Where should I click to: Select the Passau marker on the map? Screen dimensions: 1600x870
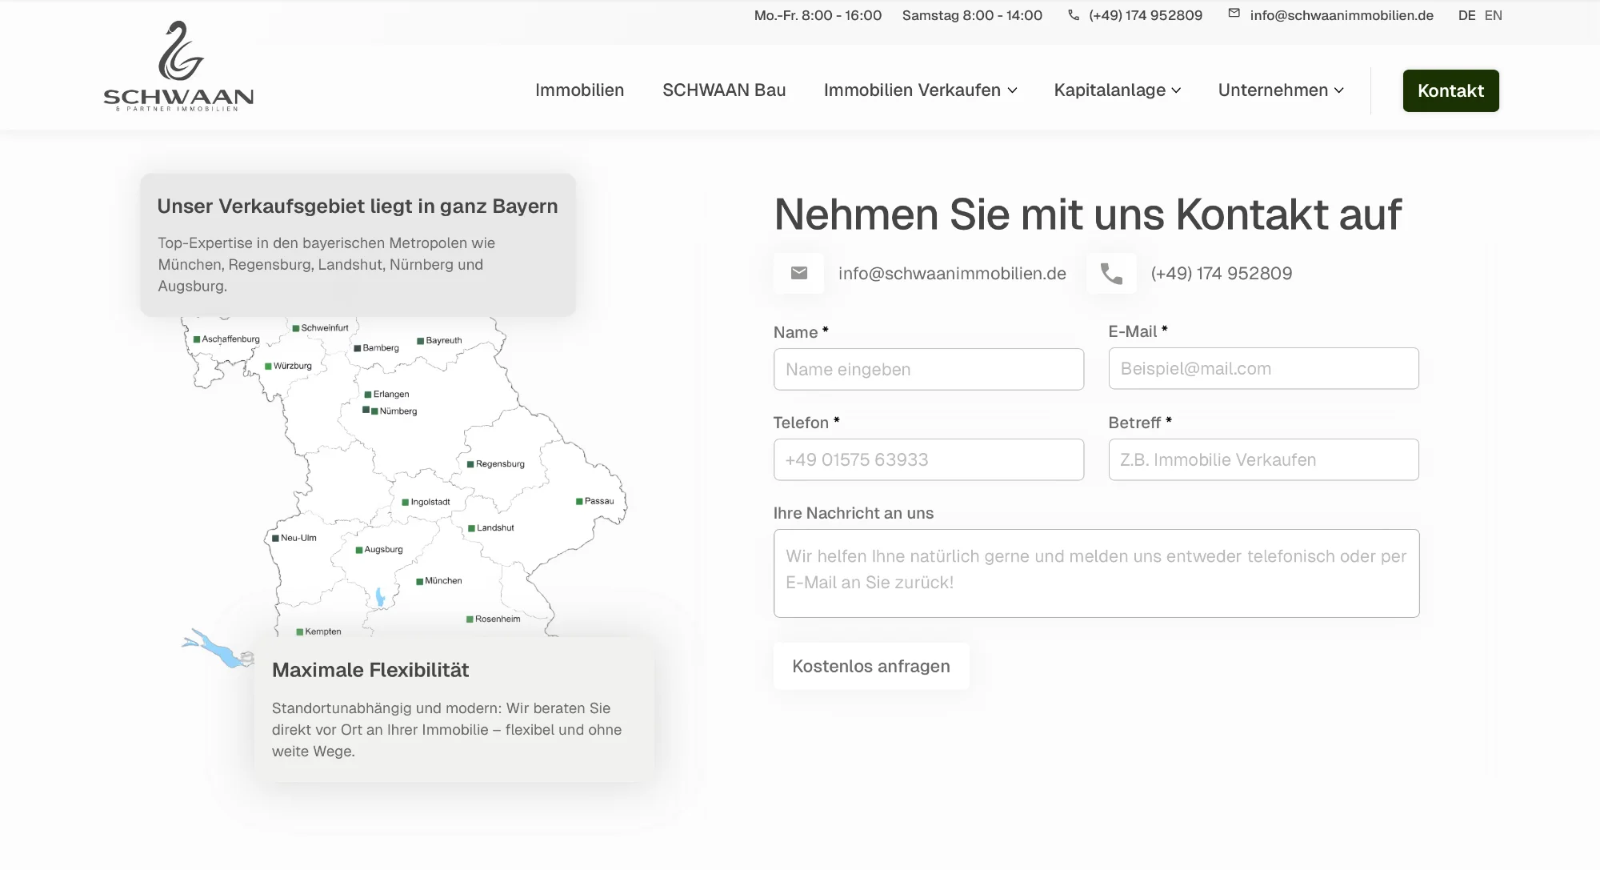pyautogui.click(x=578, y=500)
